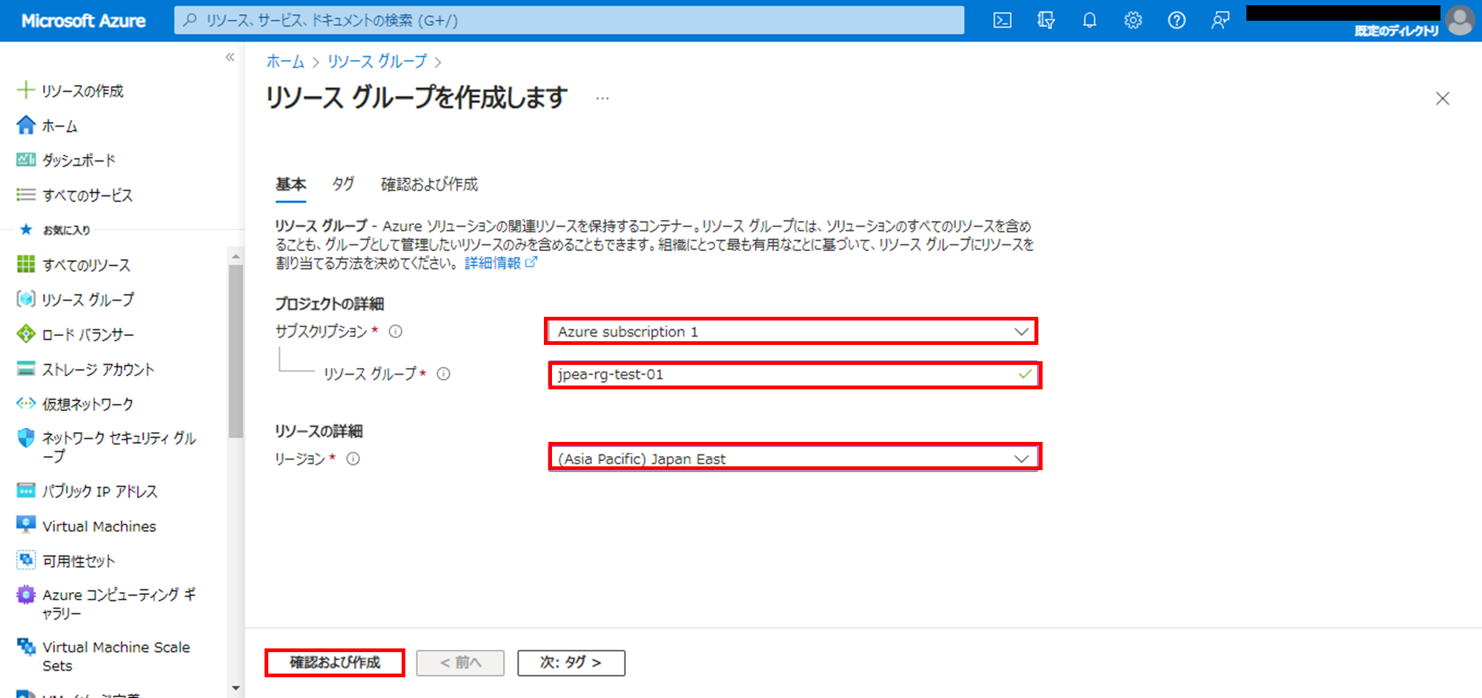Click the 可用性セット icon

(x=26, y=560)
